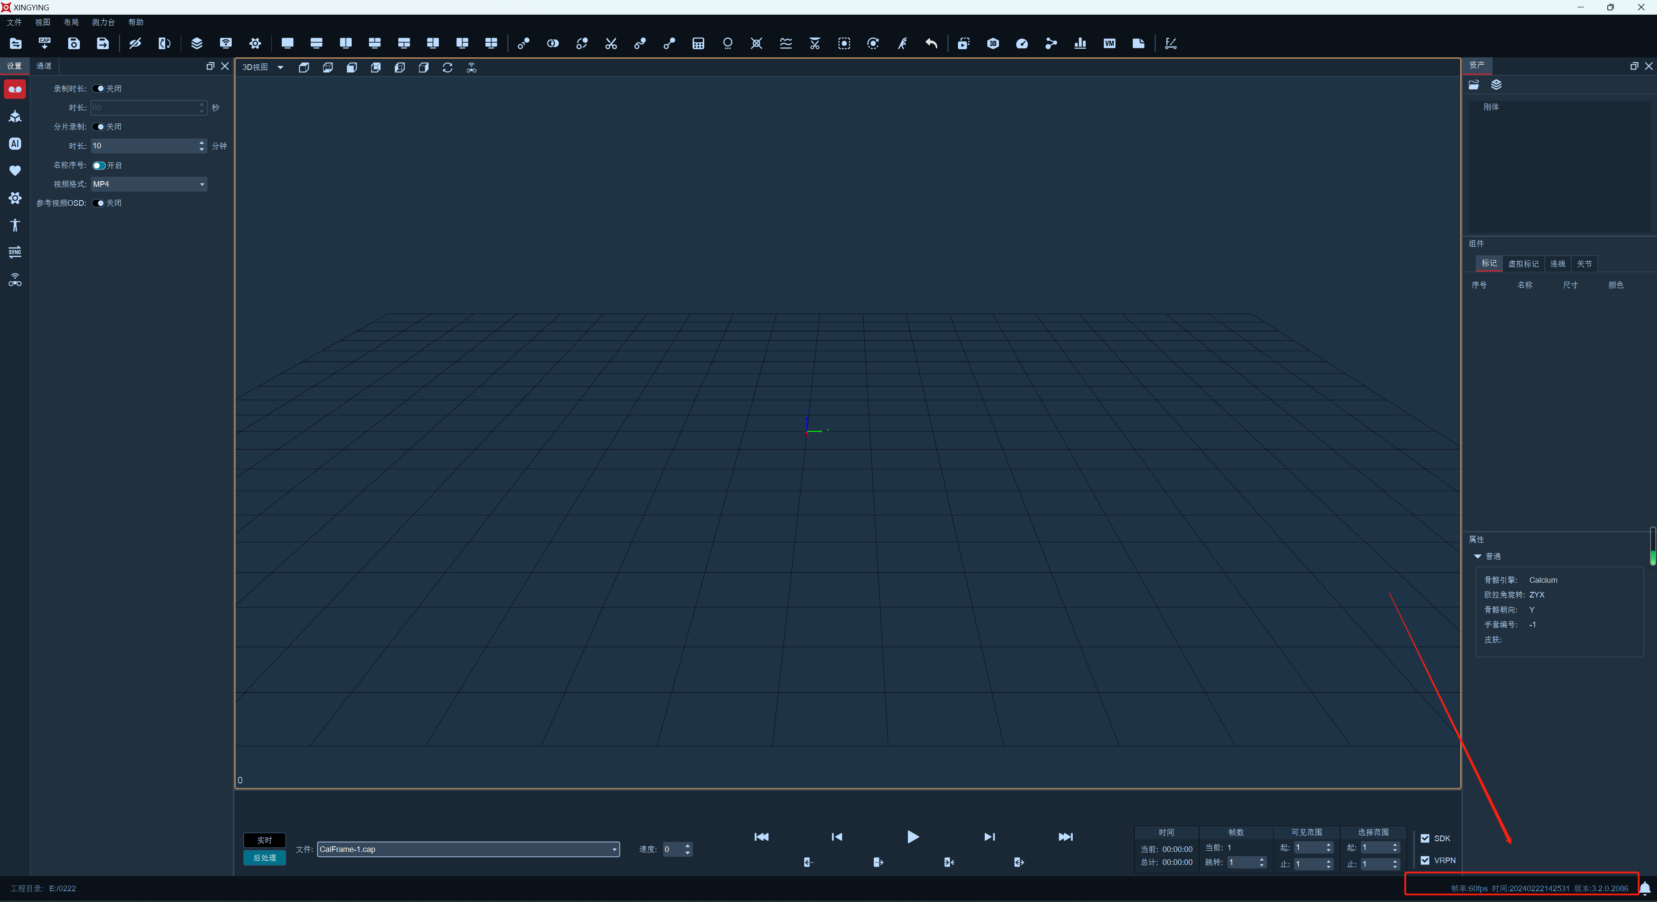Collapse the 普通 properties section

(1477, 556)
